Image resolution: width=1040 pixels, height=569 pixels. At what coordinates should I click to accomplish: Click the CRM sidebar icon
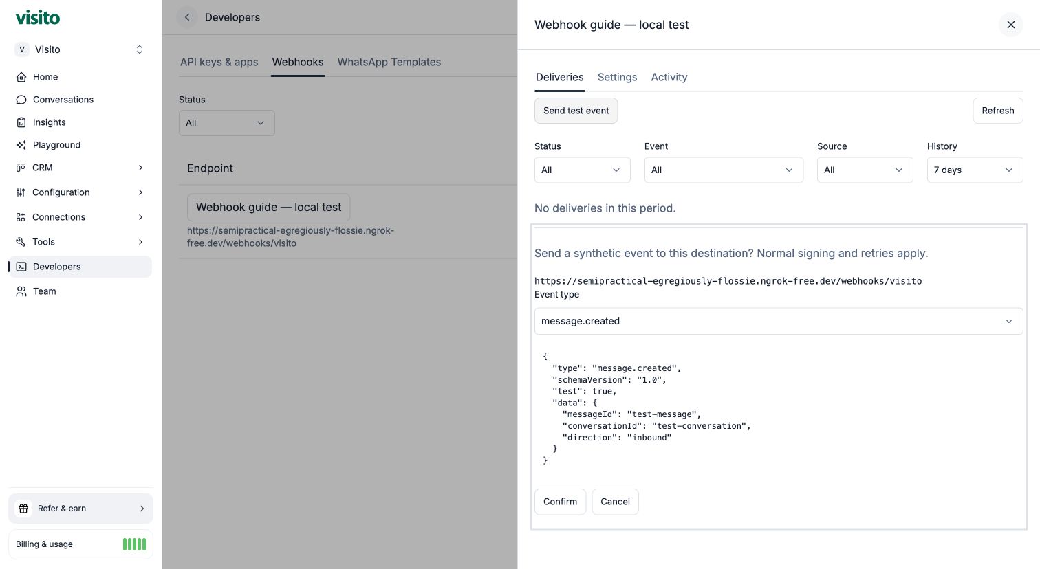coord(21,168)
